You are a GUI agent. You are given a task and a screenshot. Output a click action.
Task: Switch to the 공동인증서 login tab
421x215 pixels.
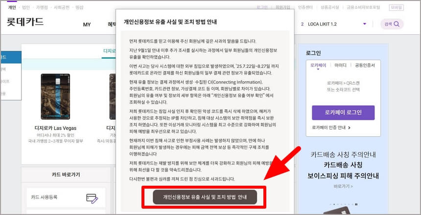tap(365, 65)
